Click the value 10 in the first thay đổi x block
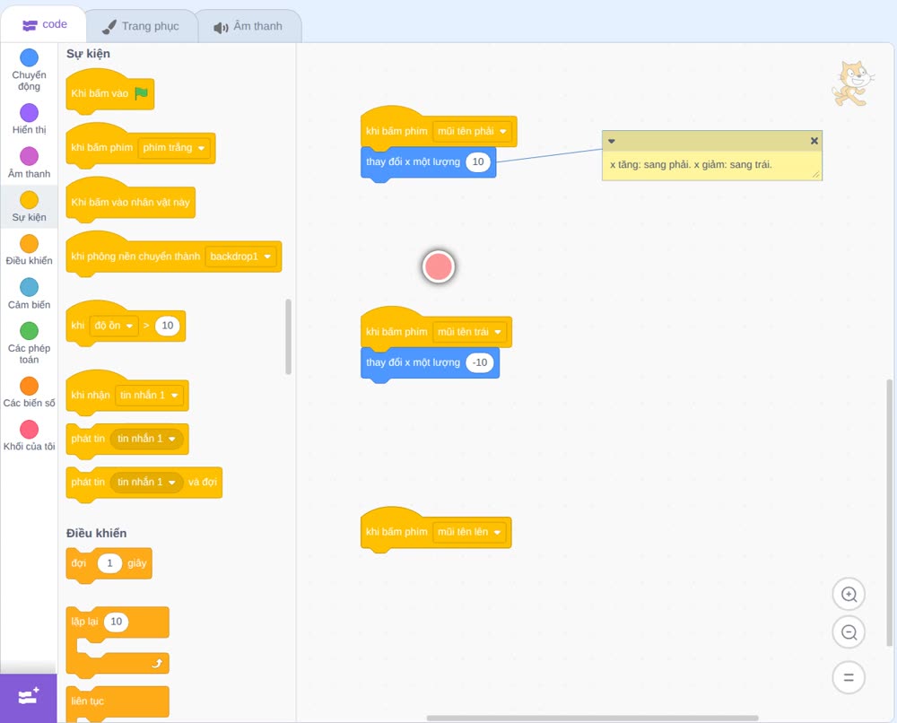Viewport: 897px width, 723px height. (x=478, y=161)
